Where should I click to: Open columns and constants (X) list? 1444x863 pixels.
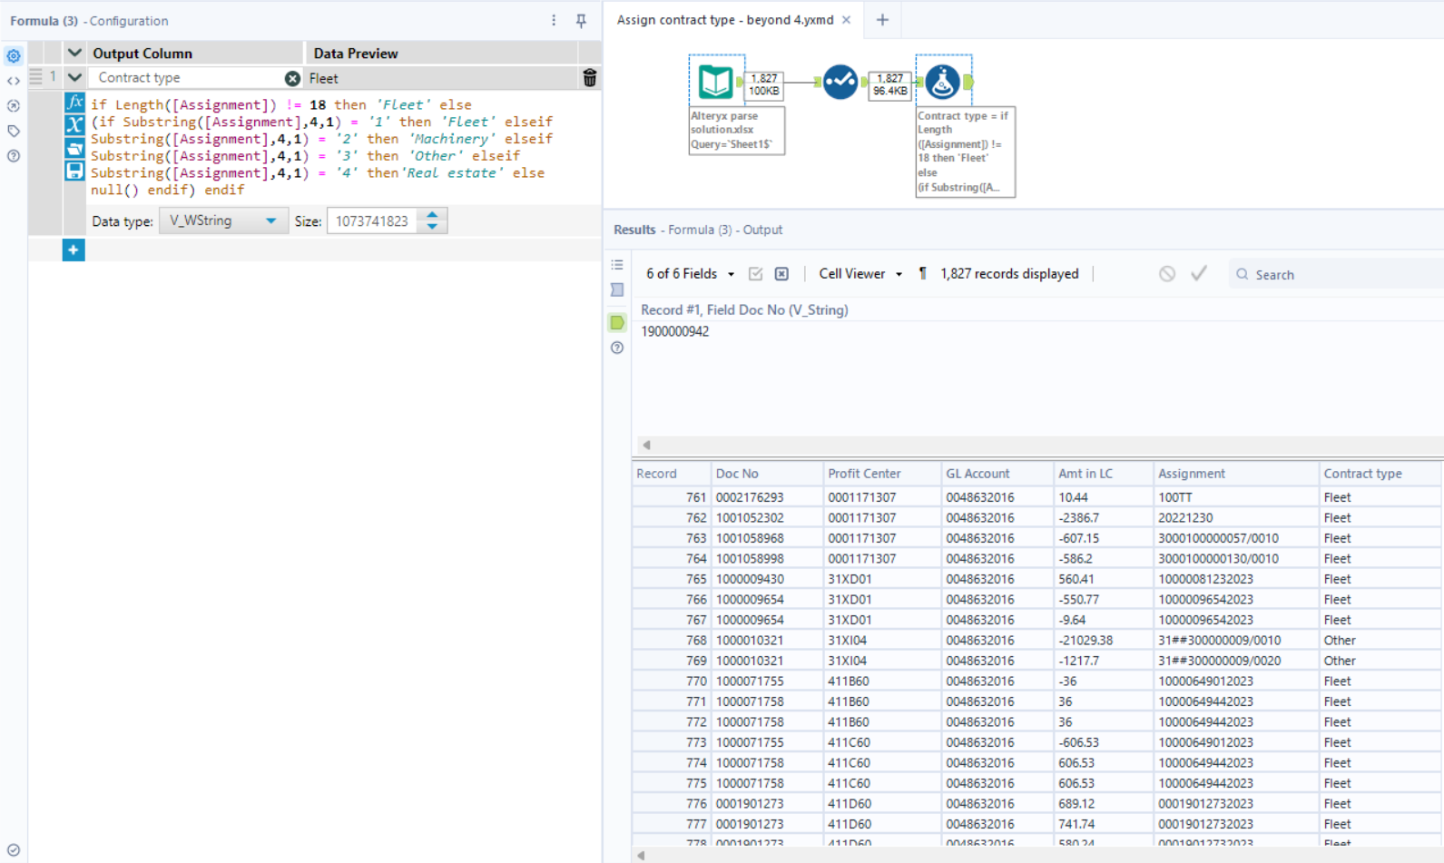coord(74,125)
